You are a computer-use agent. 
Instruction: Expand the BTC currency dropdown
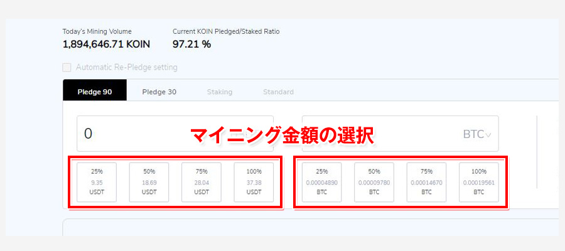click(x=477, y=134)
